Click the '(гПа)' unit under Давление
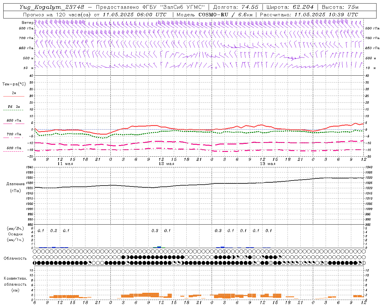This screenshot has height=305, width=381. tap(15, 191)
